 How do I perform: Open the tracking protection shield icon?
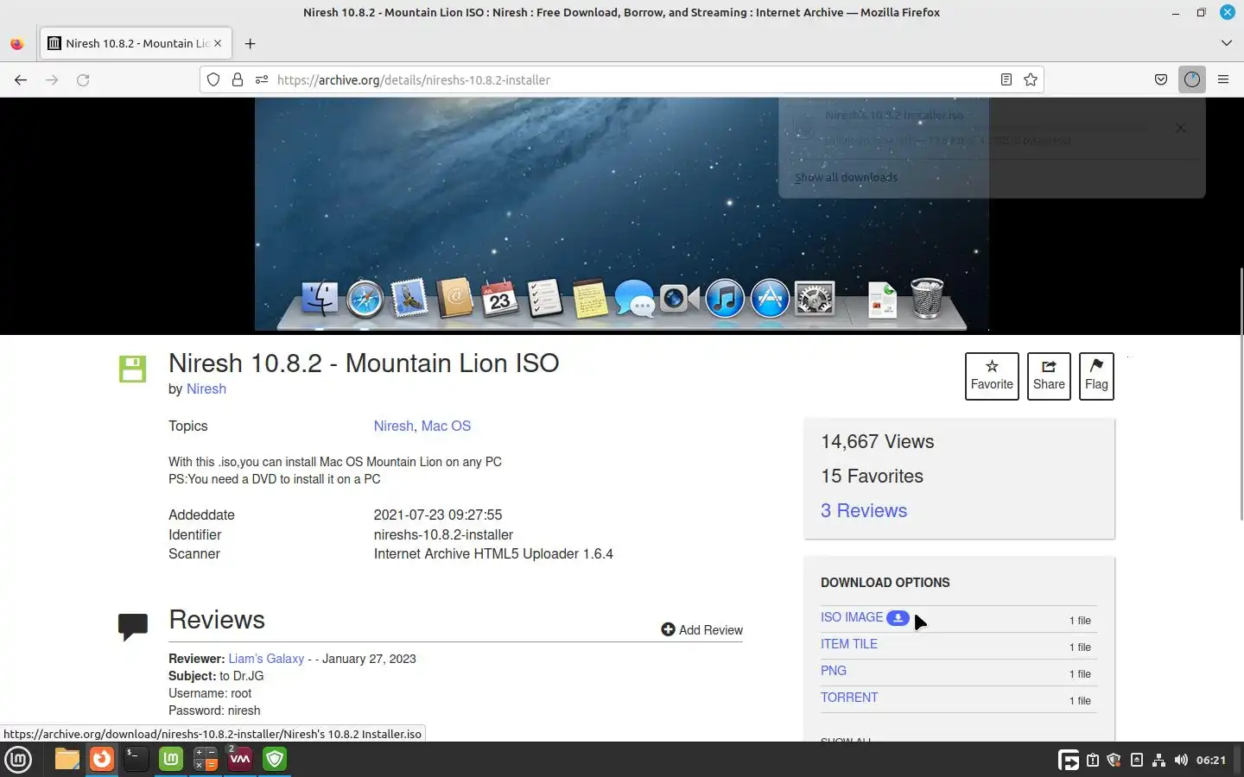pos(213,79)
